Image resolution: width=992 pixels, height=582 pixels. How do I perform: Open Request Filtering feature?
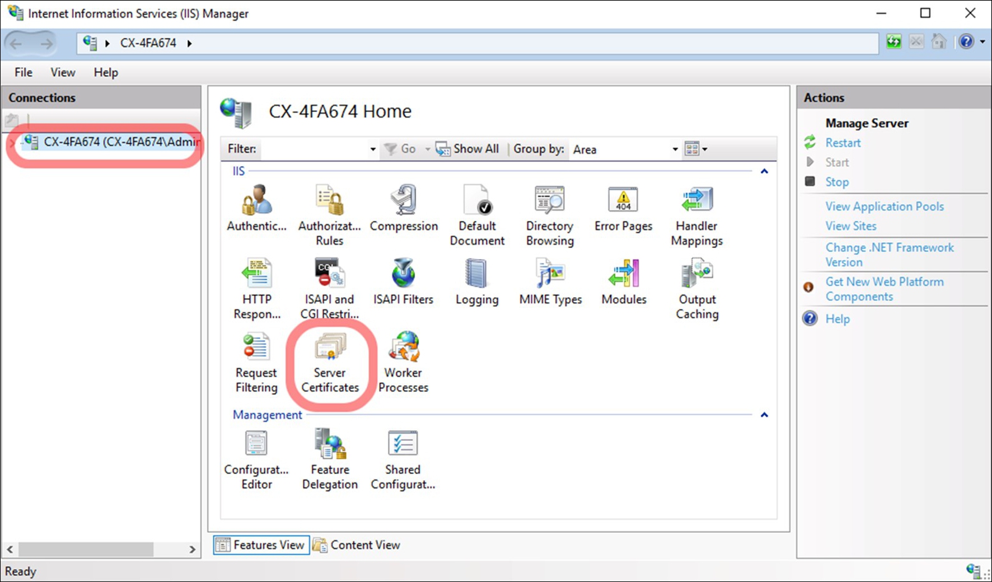pos(256,363)
